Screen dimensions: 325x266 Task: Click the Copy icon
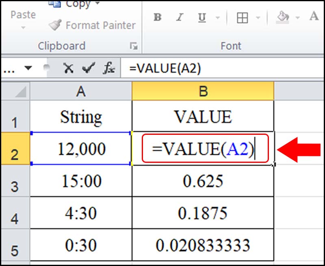[56, 4]
